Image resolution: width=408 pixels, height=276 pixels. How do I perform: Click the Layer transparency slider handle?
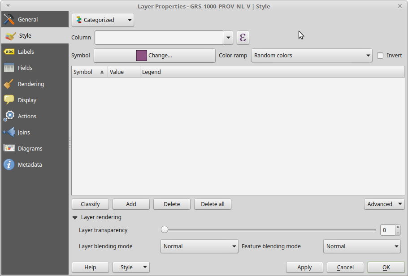point(165,230)
